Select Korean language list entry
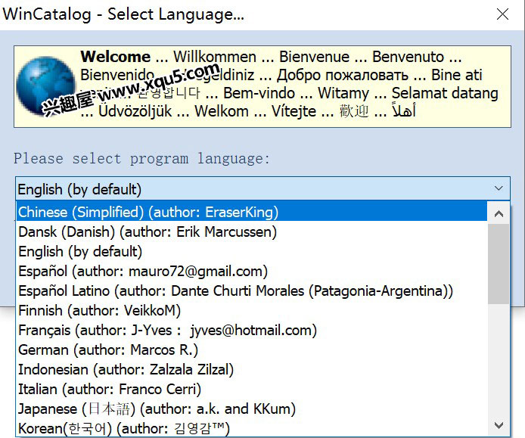This screenshot has height=438, width=525. pos(252,428)
